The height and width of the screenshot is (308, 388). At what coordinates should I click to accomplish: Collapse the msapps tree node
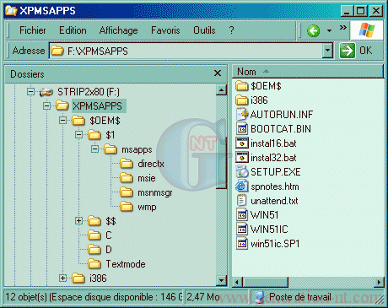(x=94, y=149)
